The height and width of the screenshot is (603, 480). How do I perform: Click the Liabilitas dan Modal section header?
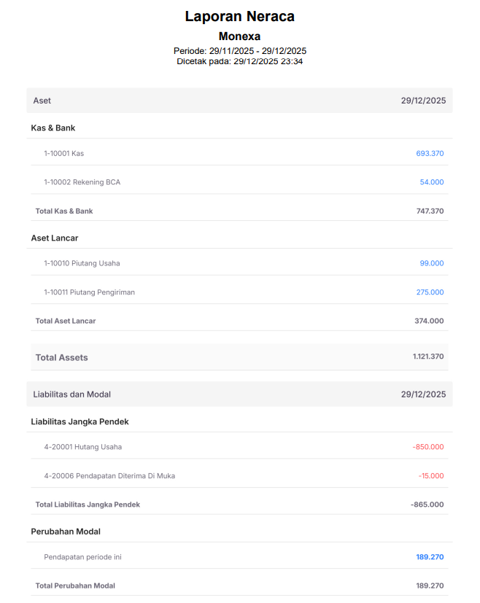point(71,394)
